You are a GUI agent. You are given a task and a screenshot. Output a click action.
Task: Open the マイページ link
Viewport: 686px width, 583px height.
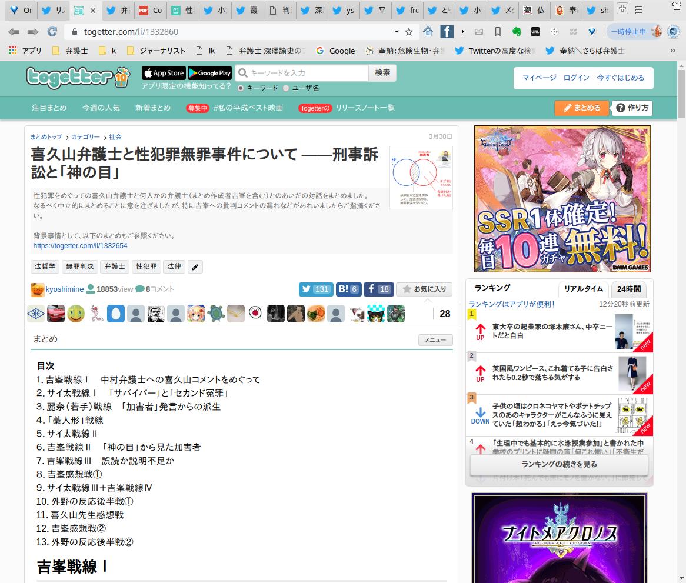[x=540, y=78]
